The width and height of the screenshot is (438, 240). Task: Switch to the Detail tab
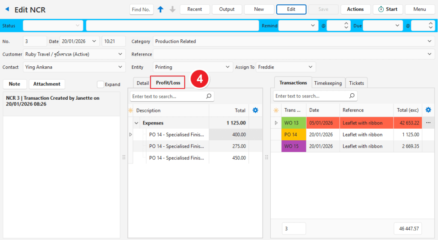point(142,83)
